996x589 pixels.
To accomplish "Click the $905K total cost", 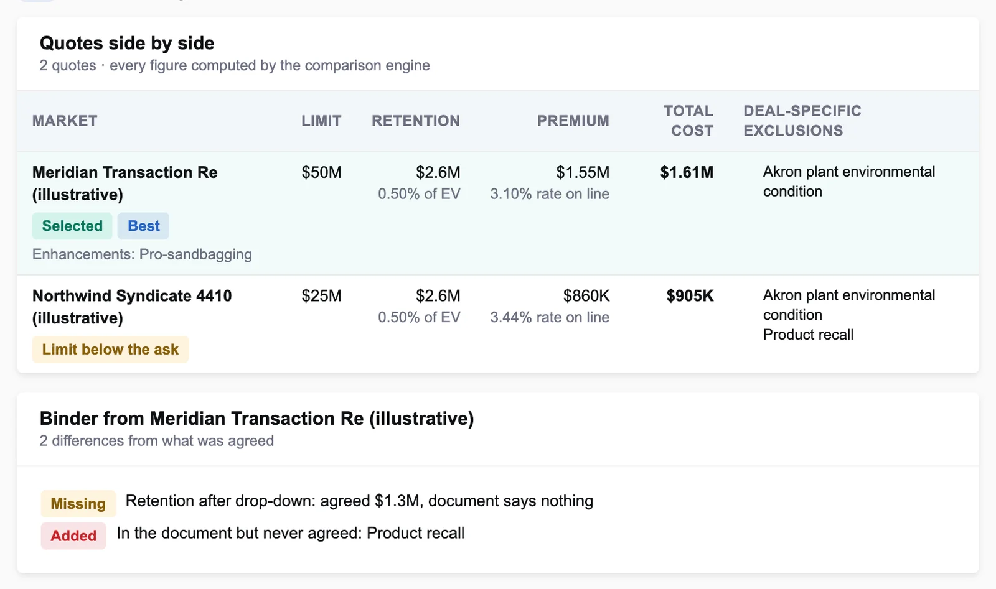I will click(x=690, y=296).
